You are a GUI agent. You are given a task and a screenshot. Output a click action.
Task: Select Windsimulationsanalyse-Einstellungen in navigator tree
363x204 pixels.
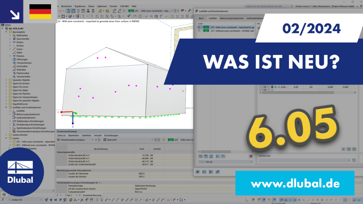tap(35, 131)
